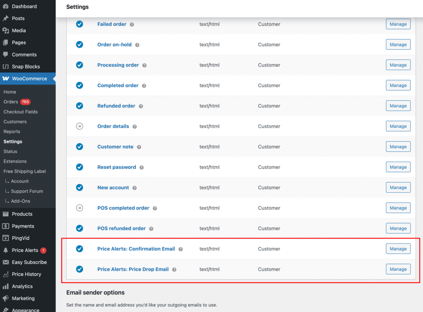Open the Price Alerts: Confirmation Email link
The image size is (423, 312).
coord(136,249)
